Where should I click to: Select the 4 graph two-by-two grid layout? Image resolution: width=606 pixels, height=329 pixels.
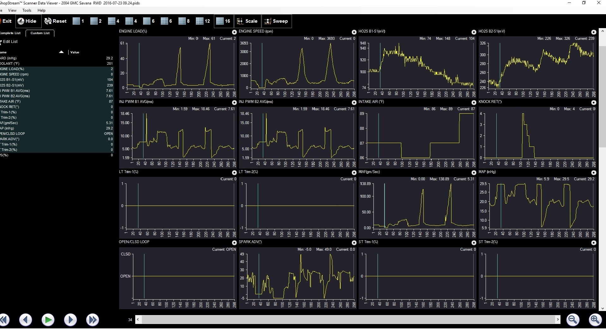131,21
